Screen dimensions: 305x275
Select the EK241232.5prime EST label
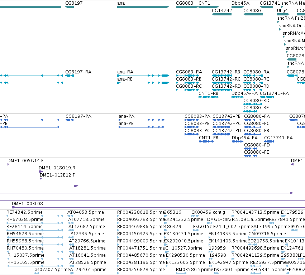184,219
